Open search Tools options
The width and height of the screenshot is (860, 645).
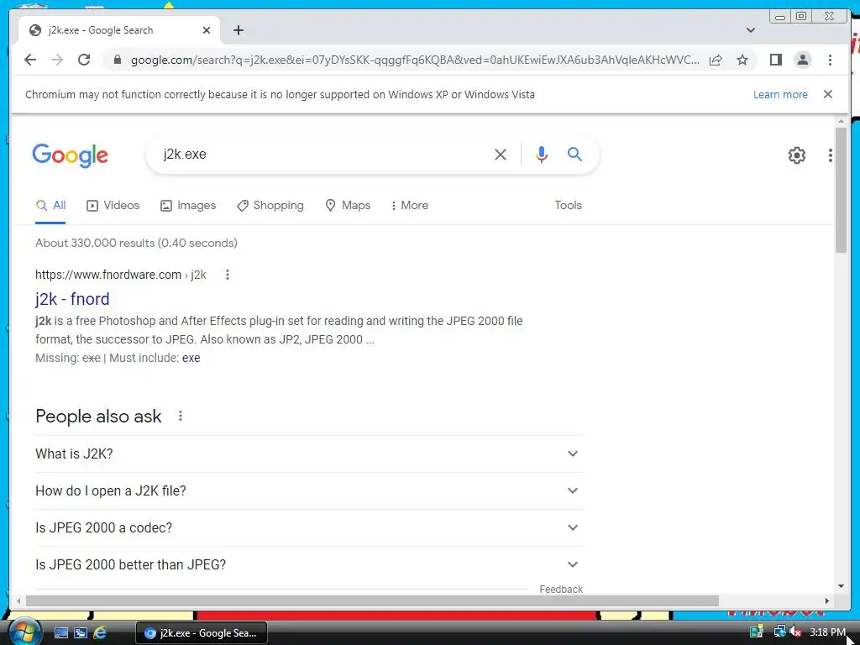tap(568, 205)
